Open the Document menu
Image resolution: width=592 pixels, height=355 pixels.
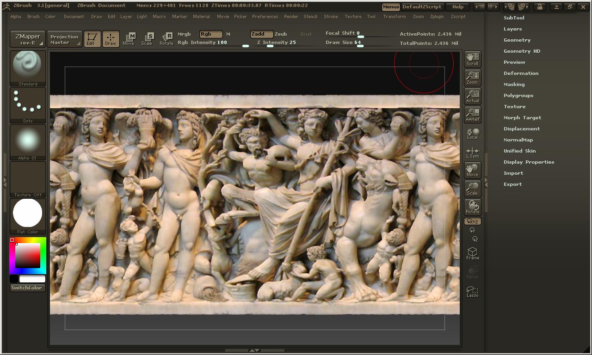click(74, 17)
